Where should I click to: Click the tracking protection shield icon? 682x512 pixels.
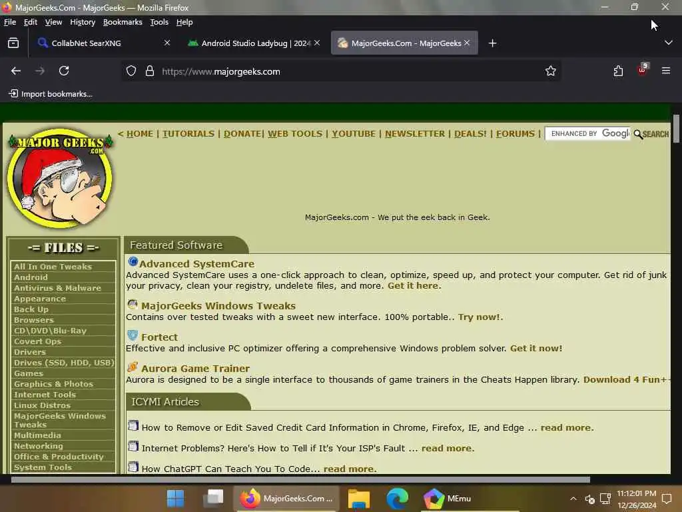click(x=131, y=71)
